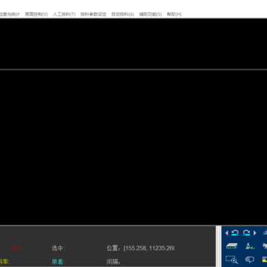Click the red 杂片 status label
This screenshot has width=267, height=267.
point(18,248)
